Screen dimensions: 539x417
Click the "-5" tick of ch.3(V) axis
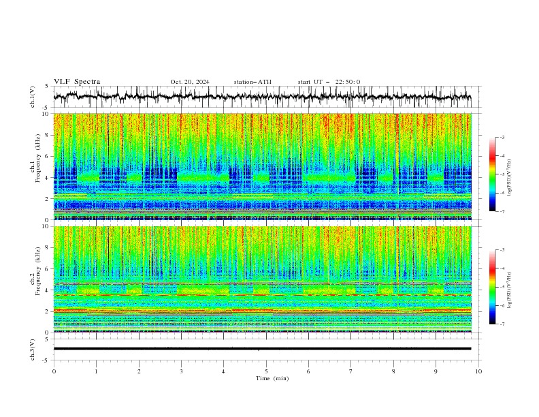click(x=46, y=360)
